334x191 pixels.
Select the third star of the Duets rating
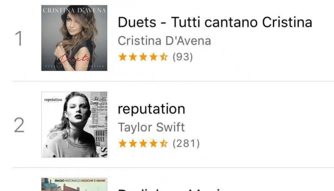pos(143,57)
